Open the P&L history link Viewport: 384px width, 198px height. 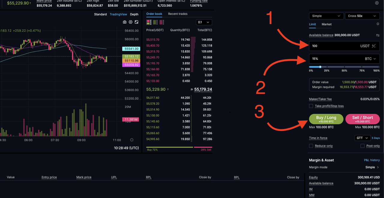[372, 160]
